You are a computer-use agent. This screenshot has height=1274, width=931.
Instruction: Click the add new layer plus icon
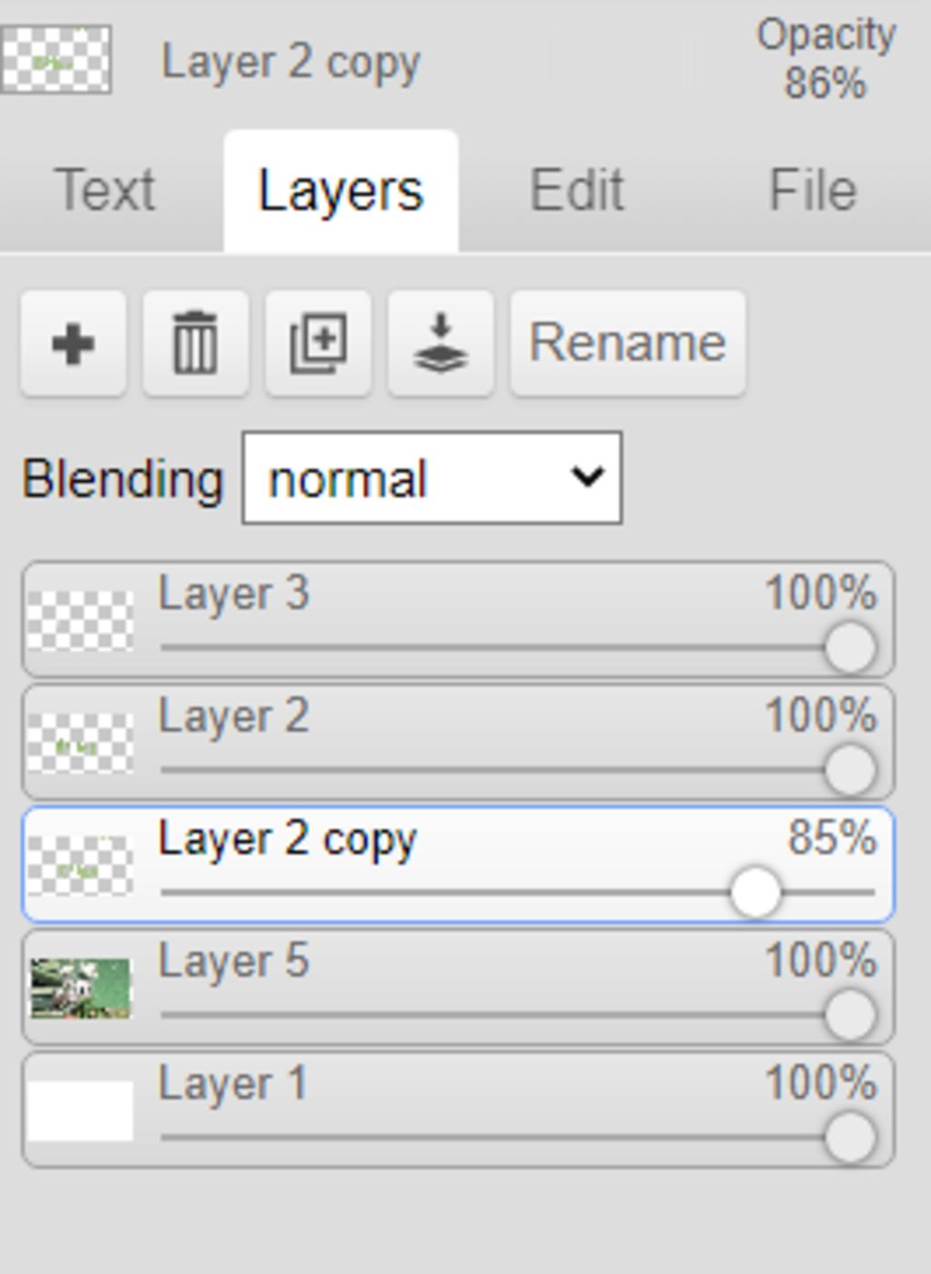[73, 344]
